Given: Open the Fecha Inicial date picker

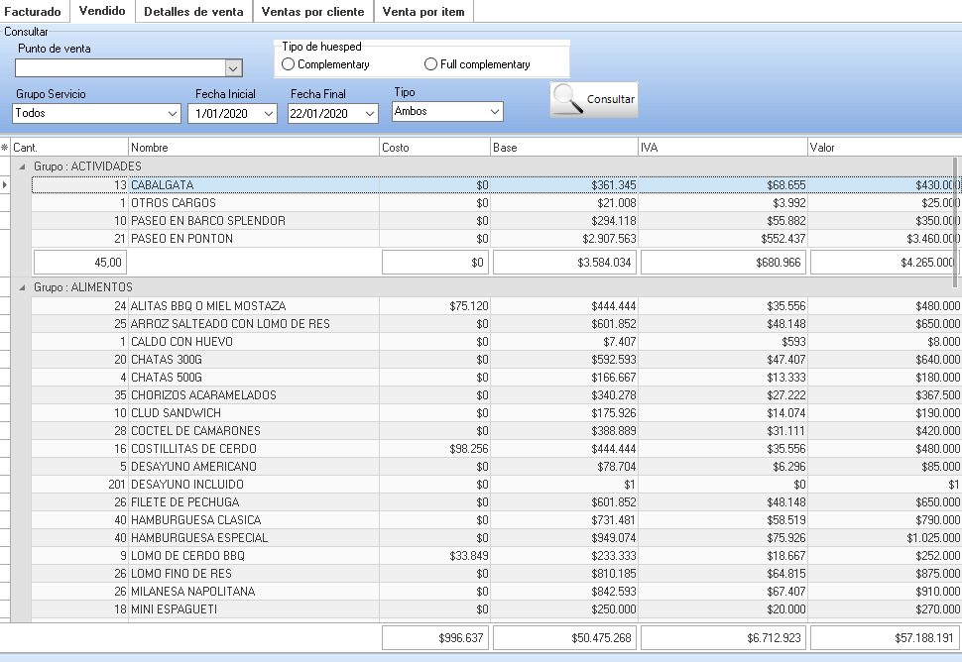Looking at the screenshot, I should [269, 114].
